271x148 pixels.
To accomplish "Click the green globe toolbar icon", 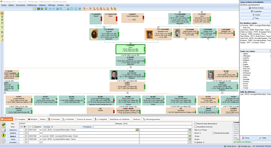I will 61,8.
